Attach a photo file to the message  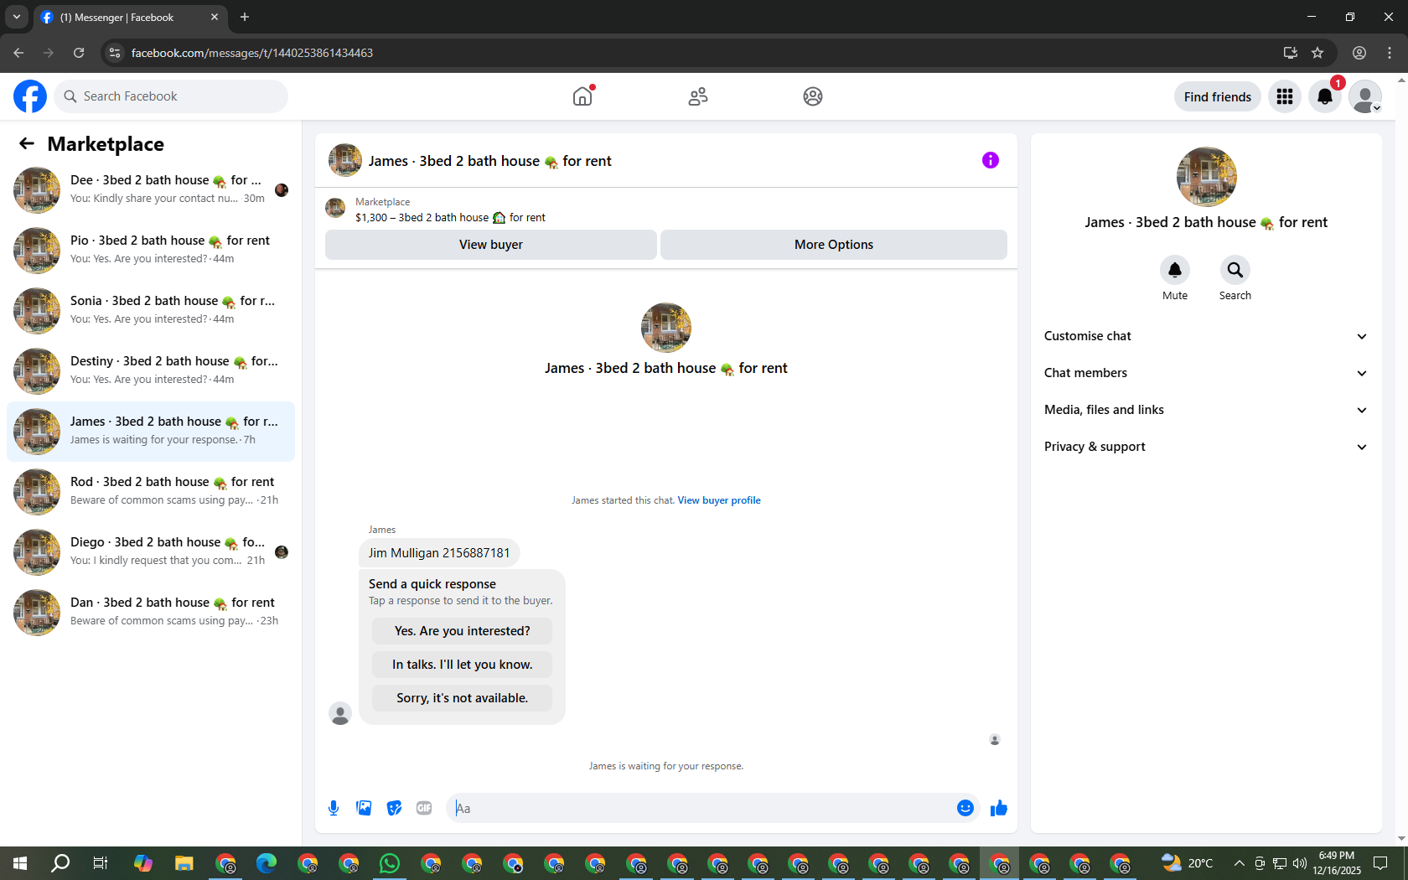coord(364,808)
